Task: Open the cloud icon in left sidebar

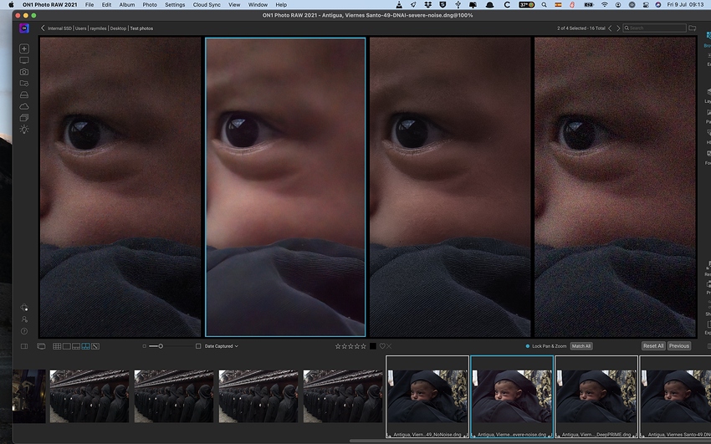Action: click(24, 106)
